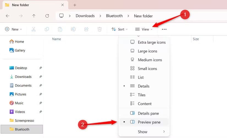The width and height of the screenshot is (227, 138).
Task: Choose Large icons view
Action: pyautogui.click(x=144, y=51)
